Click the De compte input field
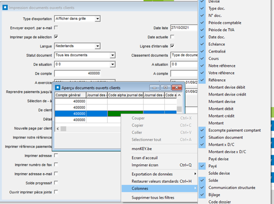Screen dimensions: 274x204 coord(77,73)
